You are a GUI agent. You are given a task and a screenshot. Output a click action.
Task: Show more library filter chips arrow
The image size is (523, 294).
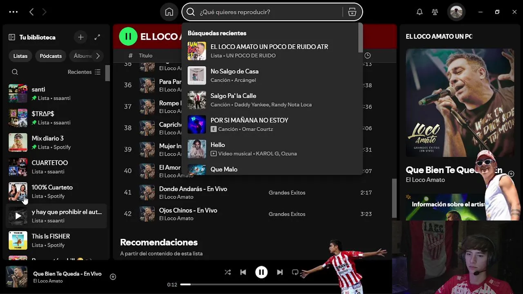pos(98,56)
